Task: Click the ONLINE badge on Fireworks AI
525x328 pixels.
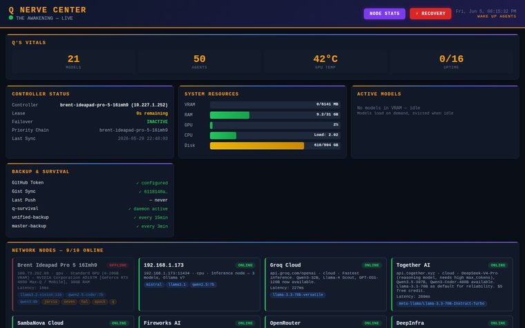Action: click(x=245, y=323)
